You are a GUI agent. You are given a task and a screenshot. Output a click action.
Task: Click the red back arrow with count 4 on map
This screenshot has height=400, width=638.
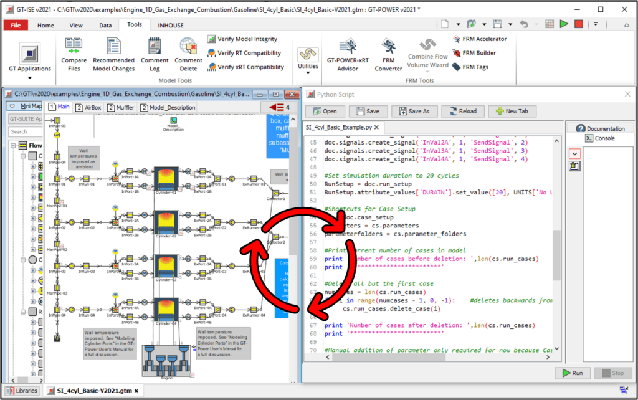point(280,107)
